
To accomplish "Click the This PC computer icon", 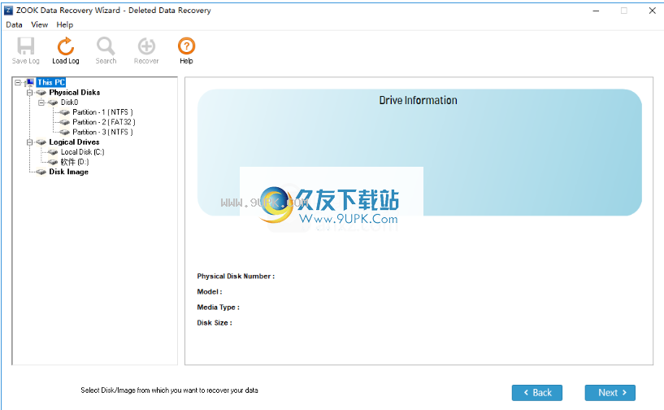I will click(x=29, y=82).
